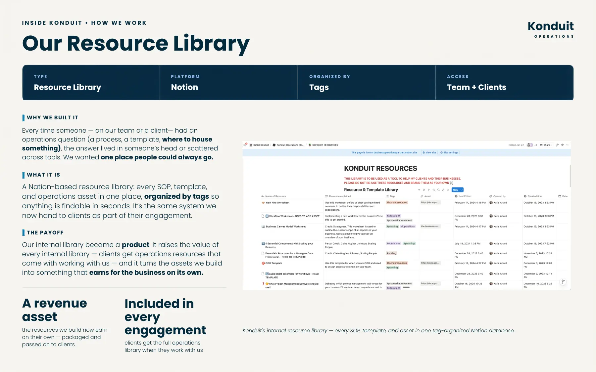Open the database view settings icon
Screen dimensions: 596x372
pyautogui.click(x=448, y=190)
